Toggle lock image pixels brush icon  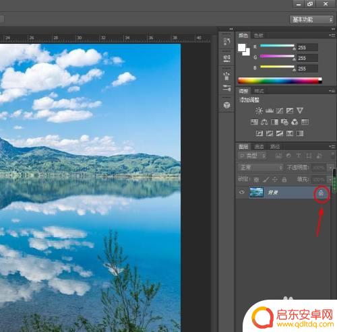[266, 180]
